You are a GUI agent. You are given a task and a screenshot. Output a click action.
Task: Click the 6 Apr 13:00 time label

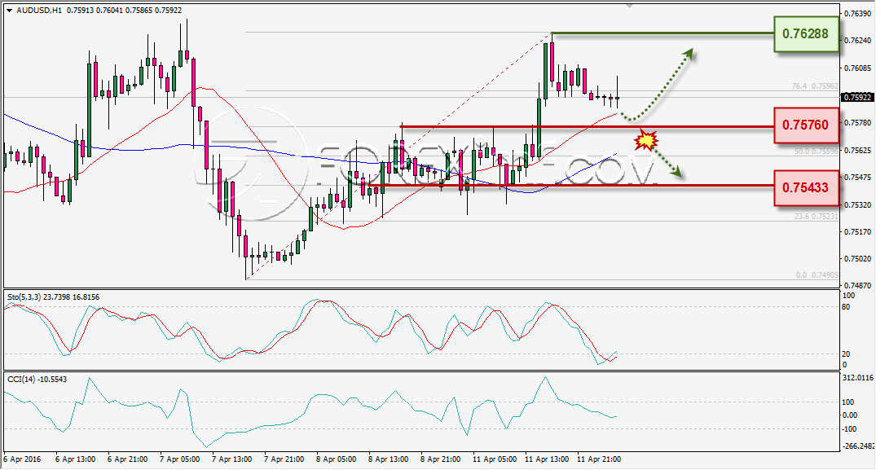(x=76, y=459)
